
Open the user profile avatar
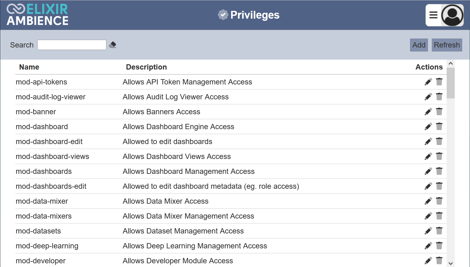(x=452, y=15)
